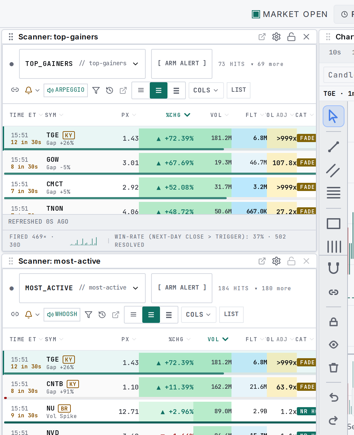Select the vertical lines drawing tool
Image resolution: width=354 pixels, height=435 pixels.
point(334,246)
